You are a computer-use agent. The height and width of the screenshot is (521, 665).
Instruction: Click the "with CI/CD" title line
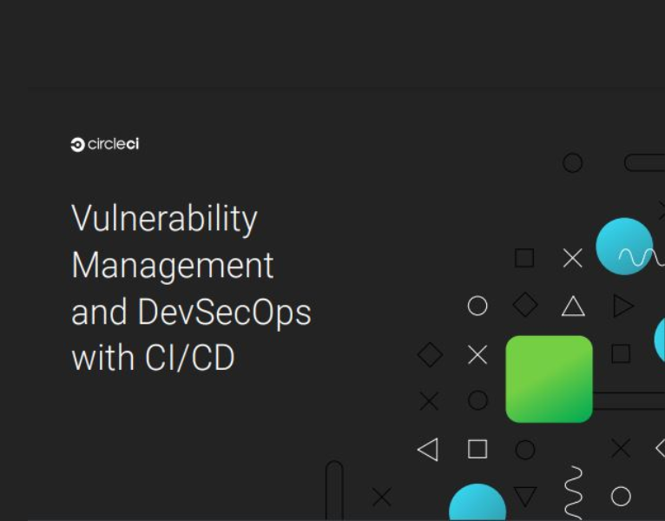(x=153, y=358)
